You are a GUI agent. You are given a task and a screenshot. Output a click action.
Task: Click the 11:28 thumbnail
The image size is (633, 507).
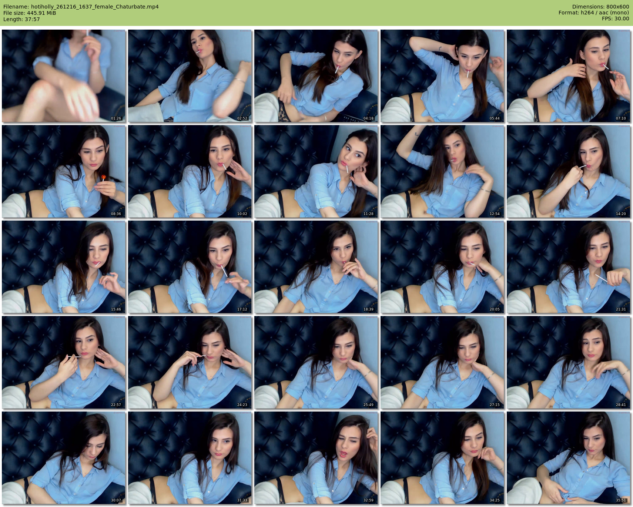pos(316,171)
